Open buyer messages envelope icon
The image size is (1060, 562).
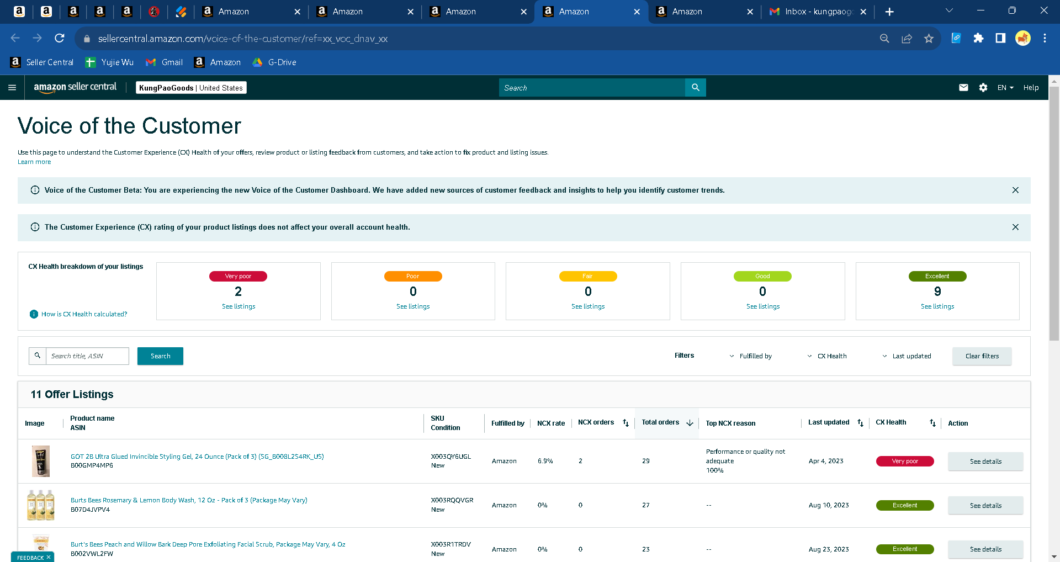(963, 87)
